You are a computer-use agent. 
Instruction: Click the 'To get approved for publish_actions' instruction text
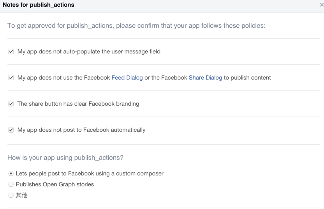136,26
